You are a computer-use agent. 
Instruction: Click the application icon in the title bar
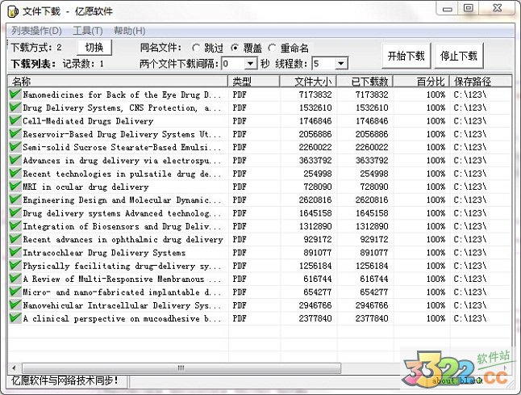[13, 11]
